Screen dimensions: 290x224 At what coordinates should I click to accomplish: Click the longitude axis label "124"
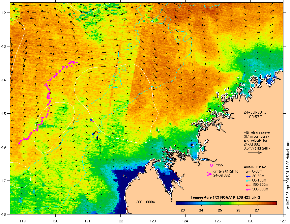tap(185, 221)
